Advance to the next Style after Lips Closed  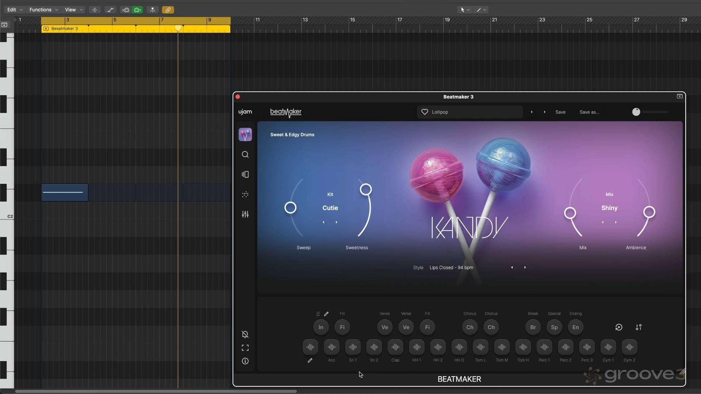pyautogui.click(x=525, y=267)
